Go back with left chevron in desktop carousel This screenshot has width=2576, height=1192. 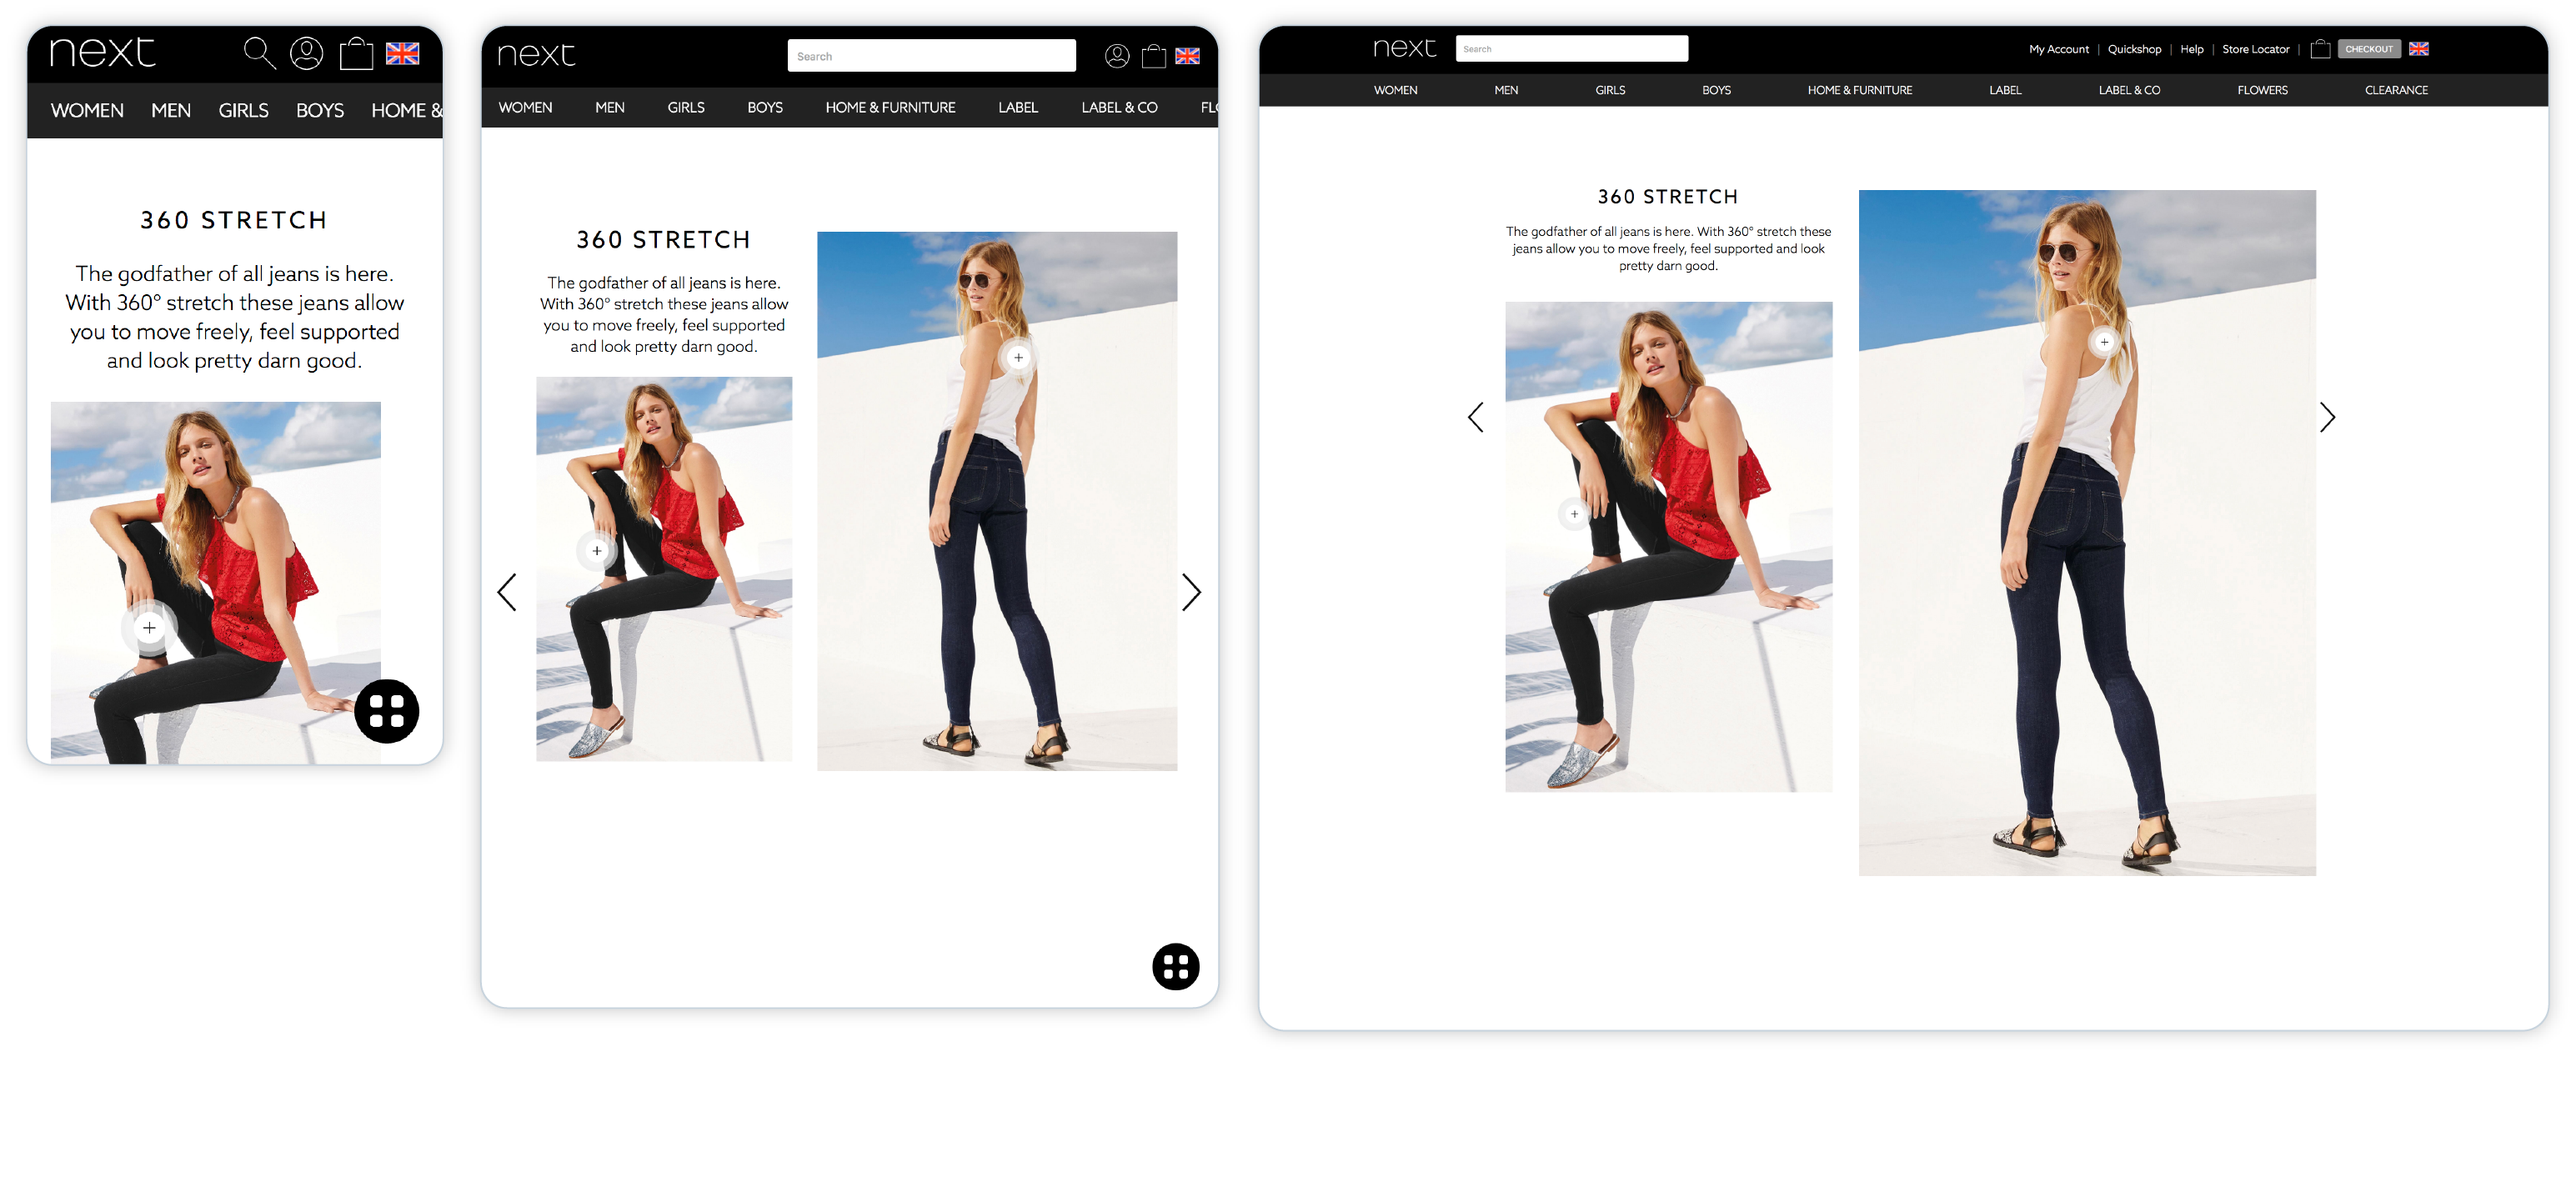click(x=1475, y=417)
